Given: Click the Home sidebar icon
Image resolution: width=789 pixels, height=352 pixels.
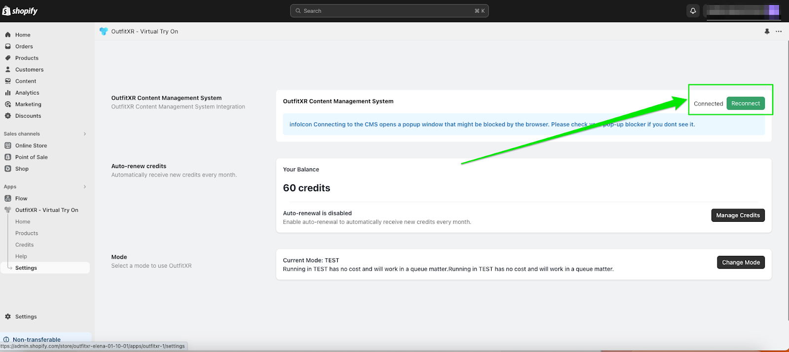Looking at the screenshot, I should pos(8,35).
